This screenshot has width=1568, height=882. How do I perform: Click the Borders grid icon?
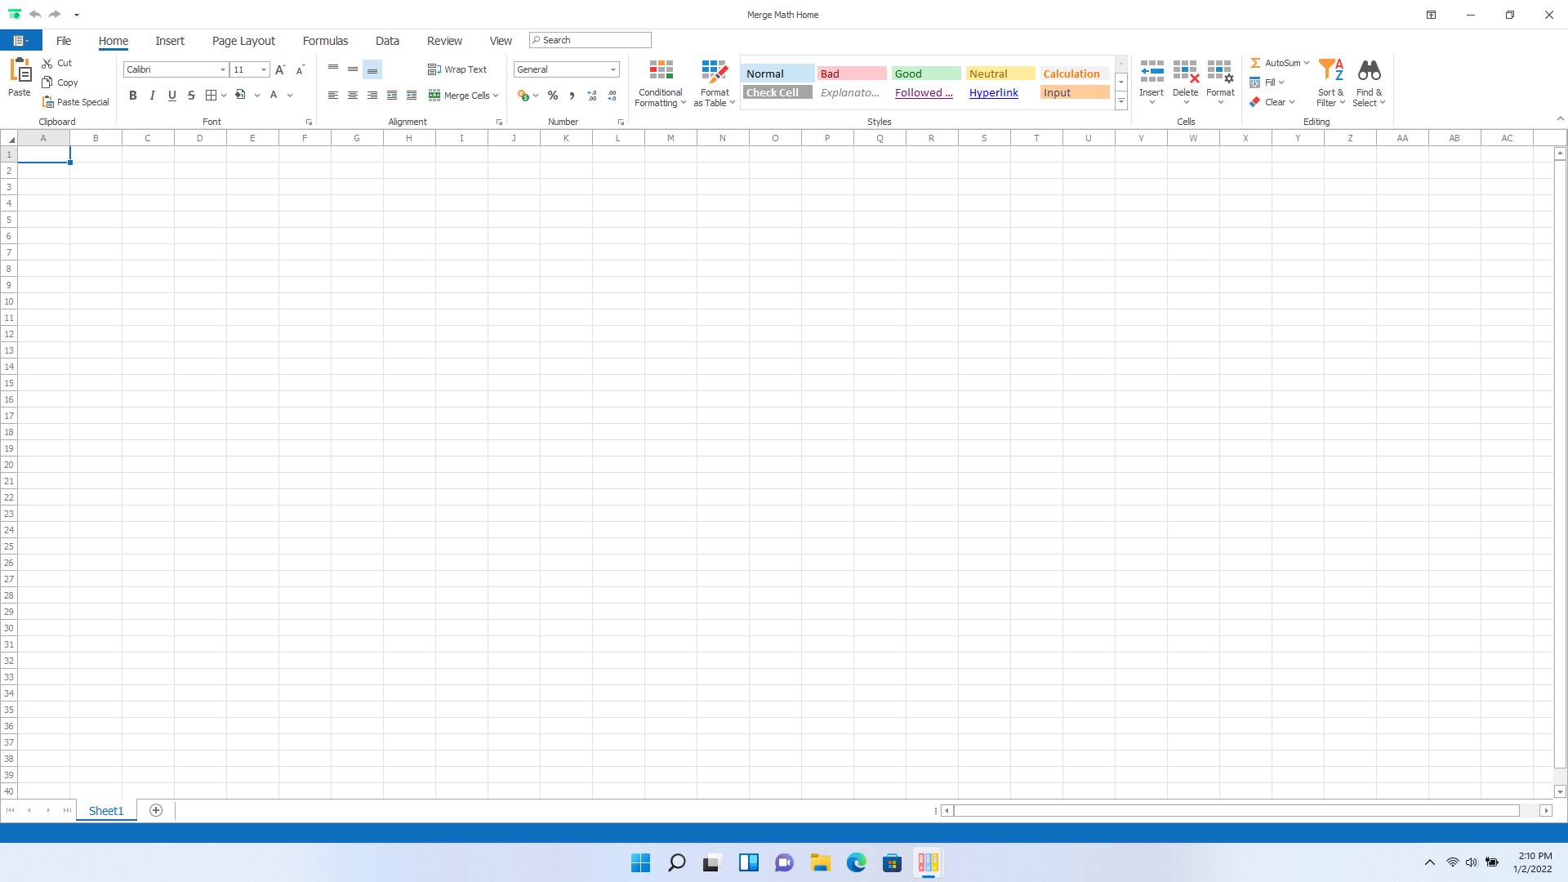211,95
